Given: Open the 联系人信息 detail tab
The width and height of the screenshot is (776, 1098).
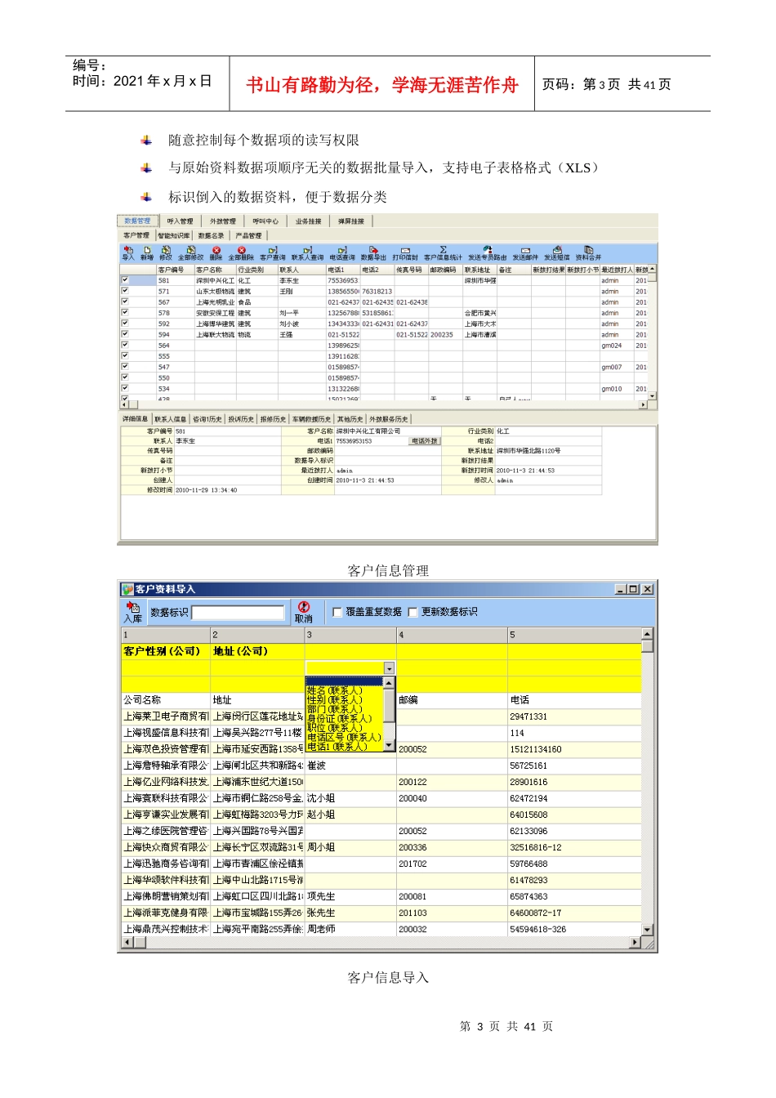Looking at the screenshot, I should pos(170,419).
